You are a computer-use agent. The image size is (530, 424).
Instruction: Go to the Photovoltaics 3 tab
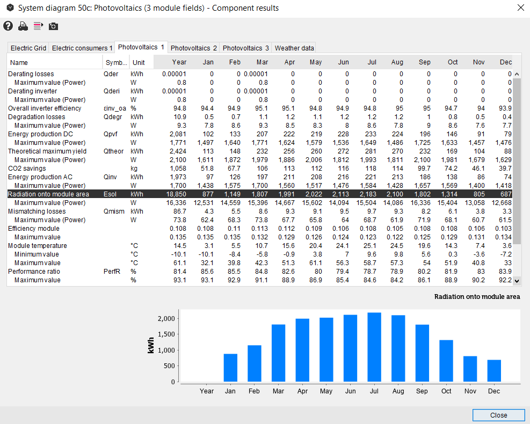tap(246, 48)
